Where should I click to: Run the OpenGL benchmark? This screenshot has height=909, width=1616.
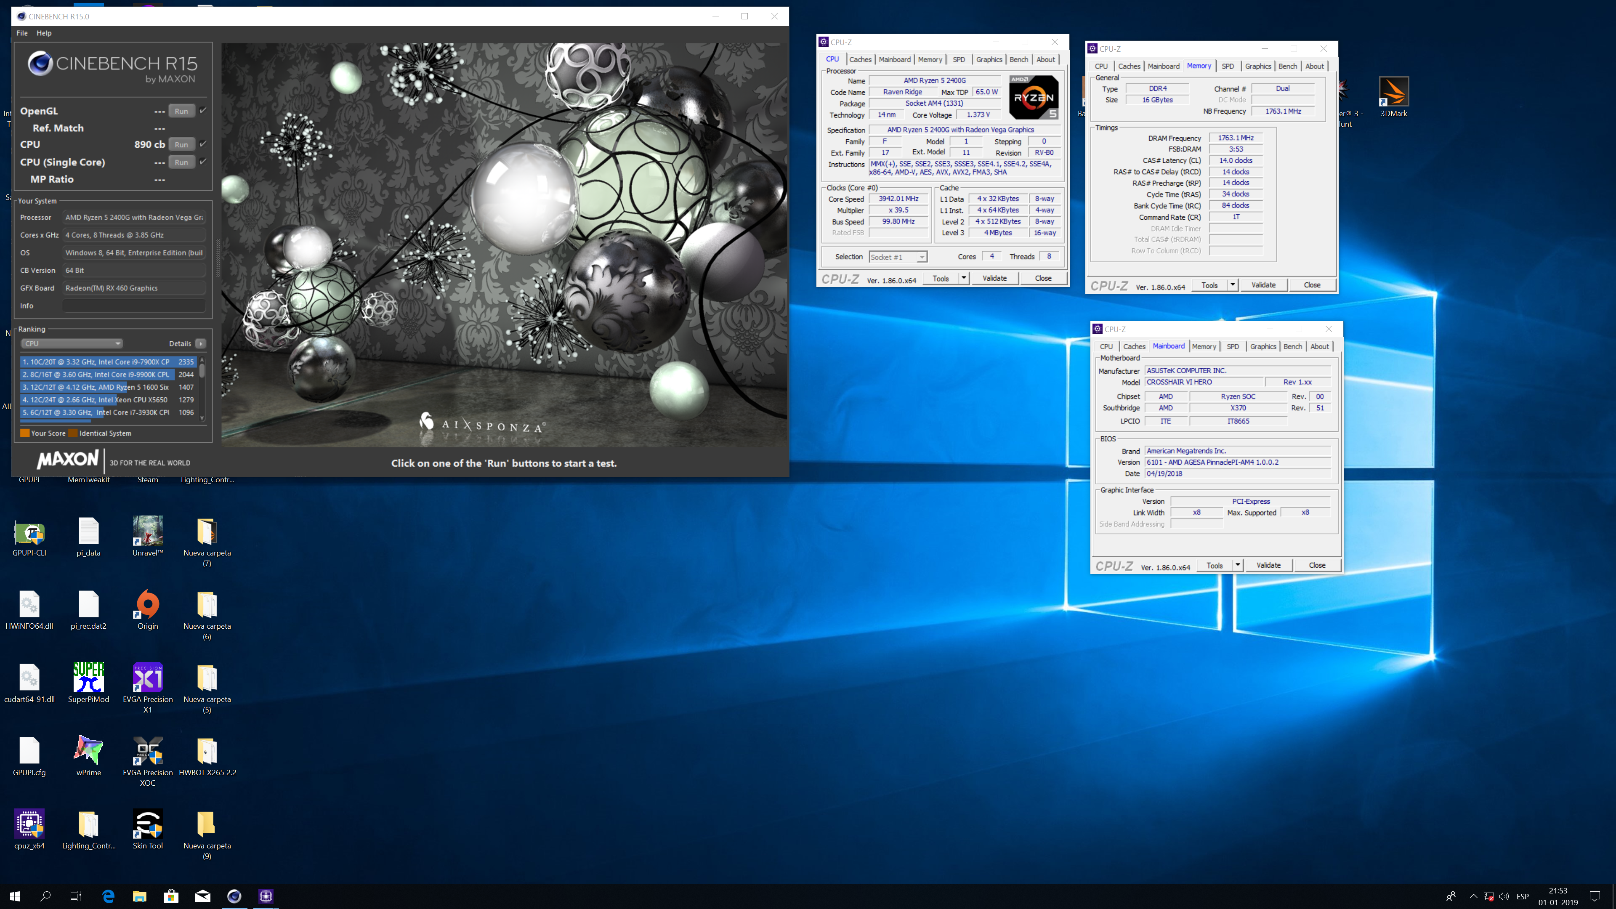click(181, 111)
